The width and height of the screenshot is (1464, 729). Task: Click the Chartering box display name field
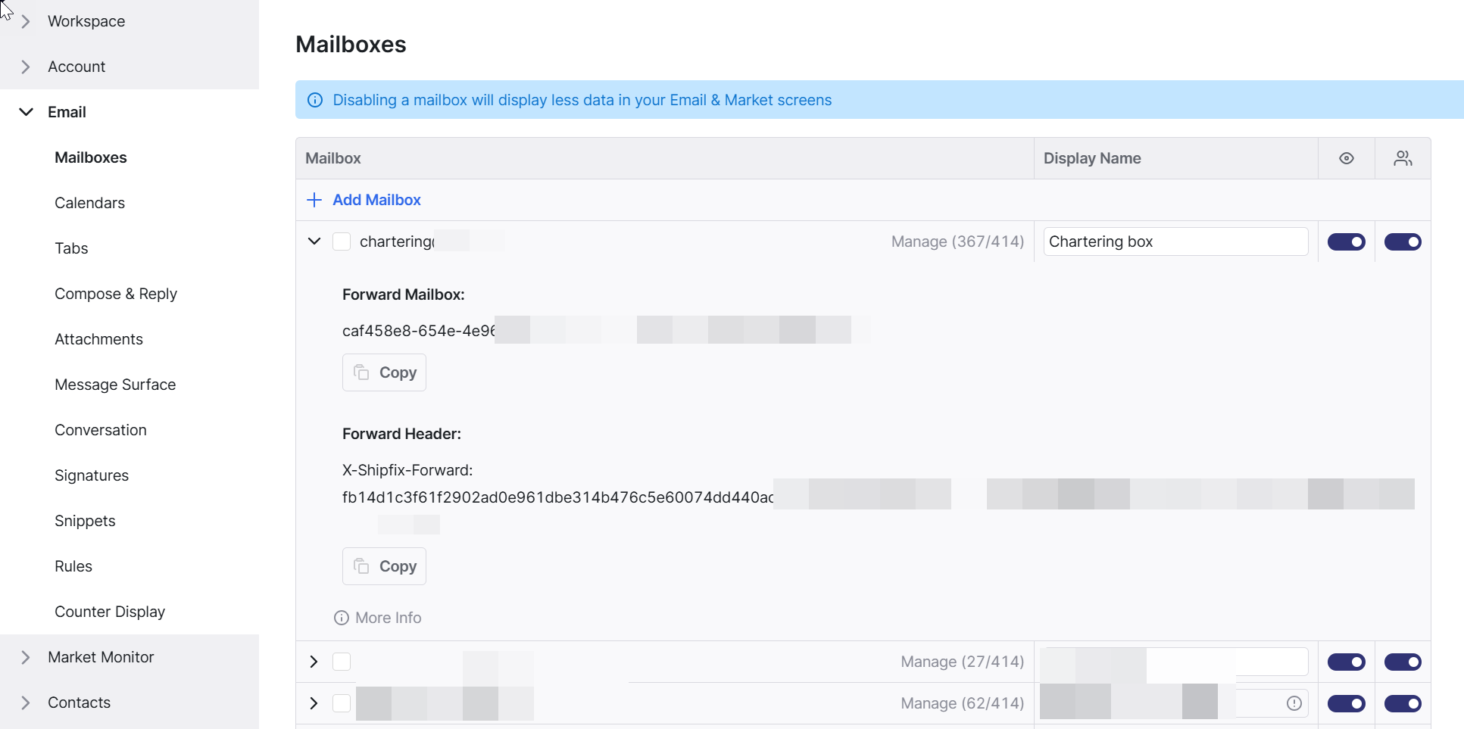click(1175, 241)
